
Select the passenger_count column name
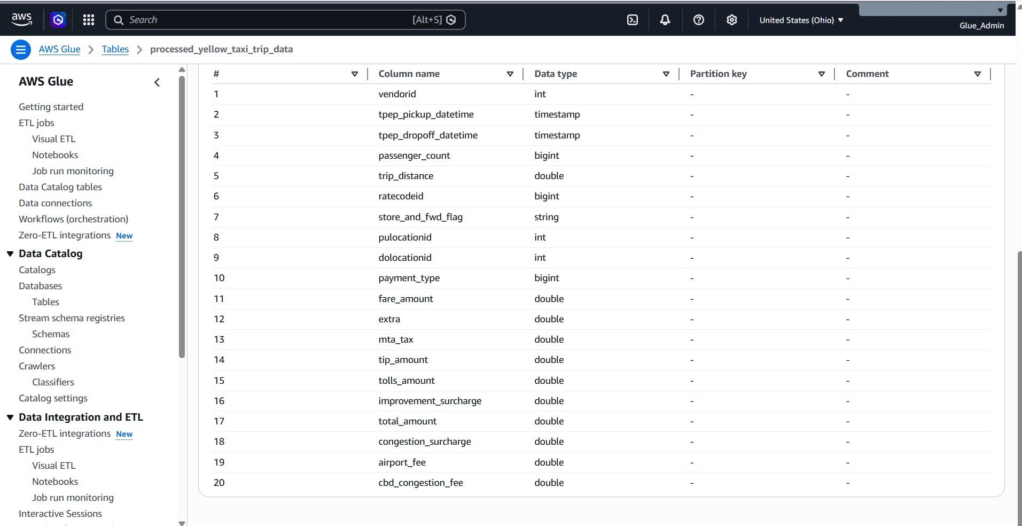coord(414,156)
